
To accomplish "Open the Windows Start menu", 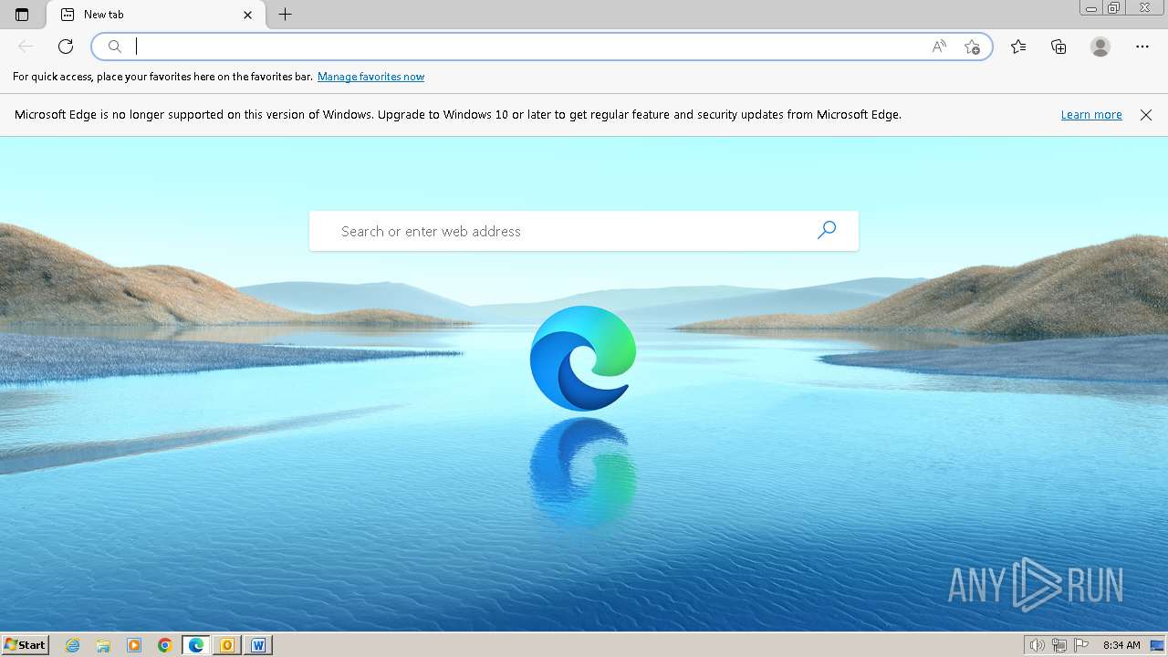I will (26, 645).
